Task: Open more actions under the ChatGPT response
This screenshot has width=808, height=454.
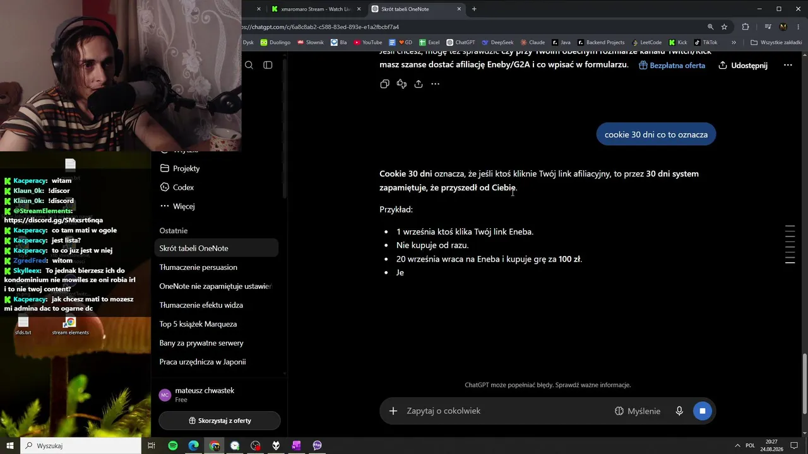Action: click(435, 84)
